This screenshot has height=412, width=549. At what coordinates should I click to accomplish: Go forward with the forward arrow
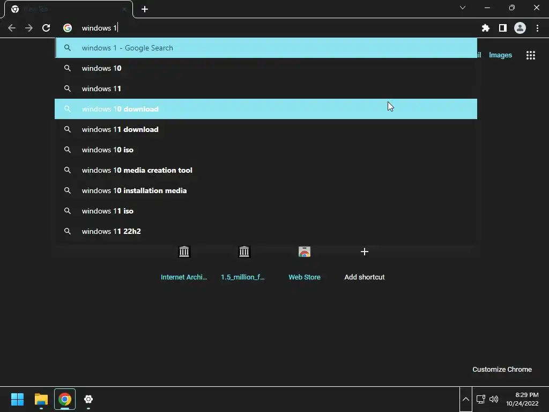[29, 28]
